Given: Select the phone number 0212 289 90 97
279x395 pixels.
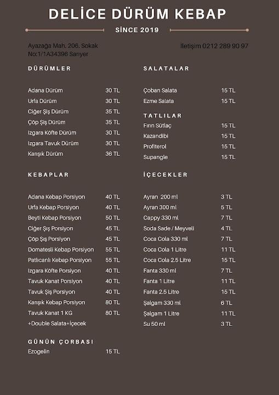Looking at the screenshot, I should click(x=225, y=46).
